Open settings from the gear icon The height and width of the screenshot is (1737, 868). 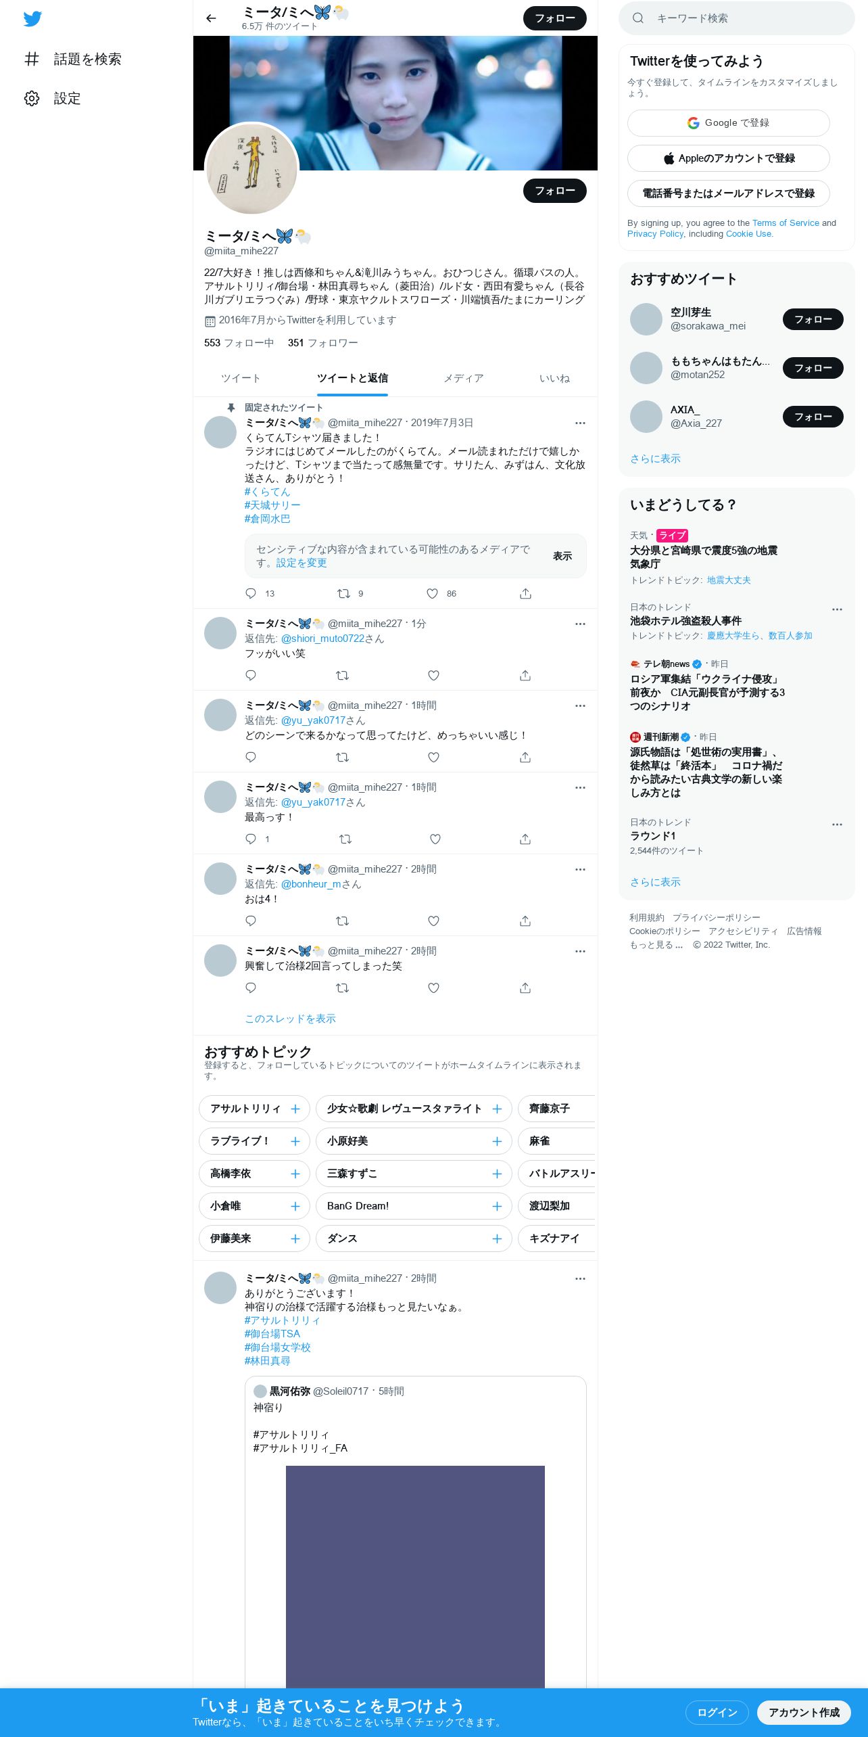[x=32, y=98]
